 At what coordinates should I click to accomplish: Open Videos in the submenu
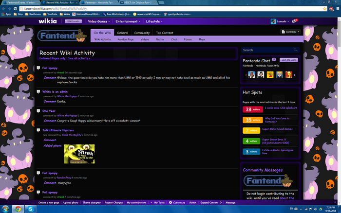point(145,39)
